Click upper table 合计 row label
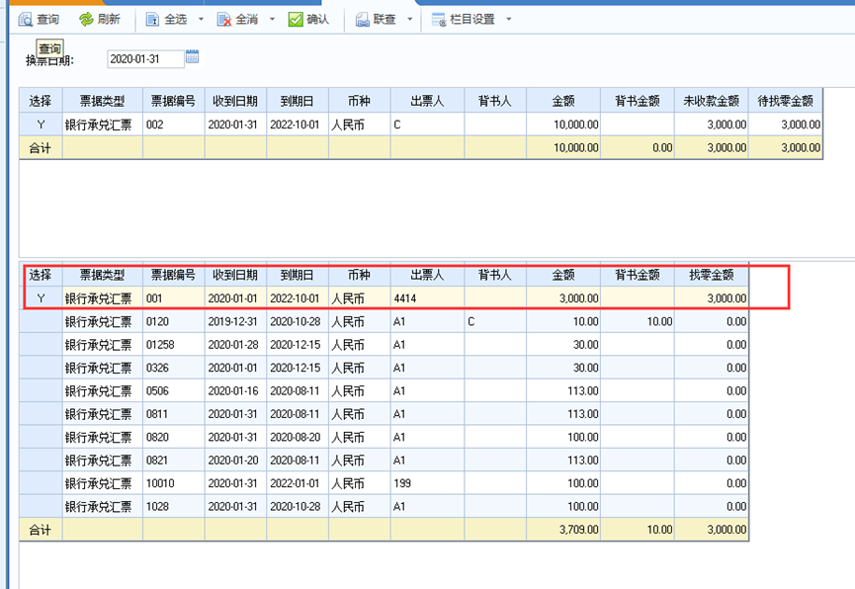855x589 pixels. tap(41, 148)
